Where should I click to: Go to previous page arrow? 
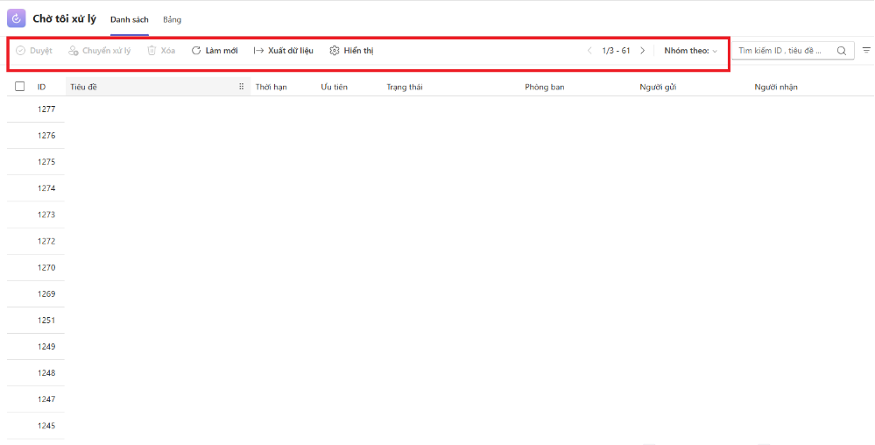coord(589,51)
